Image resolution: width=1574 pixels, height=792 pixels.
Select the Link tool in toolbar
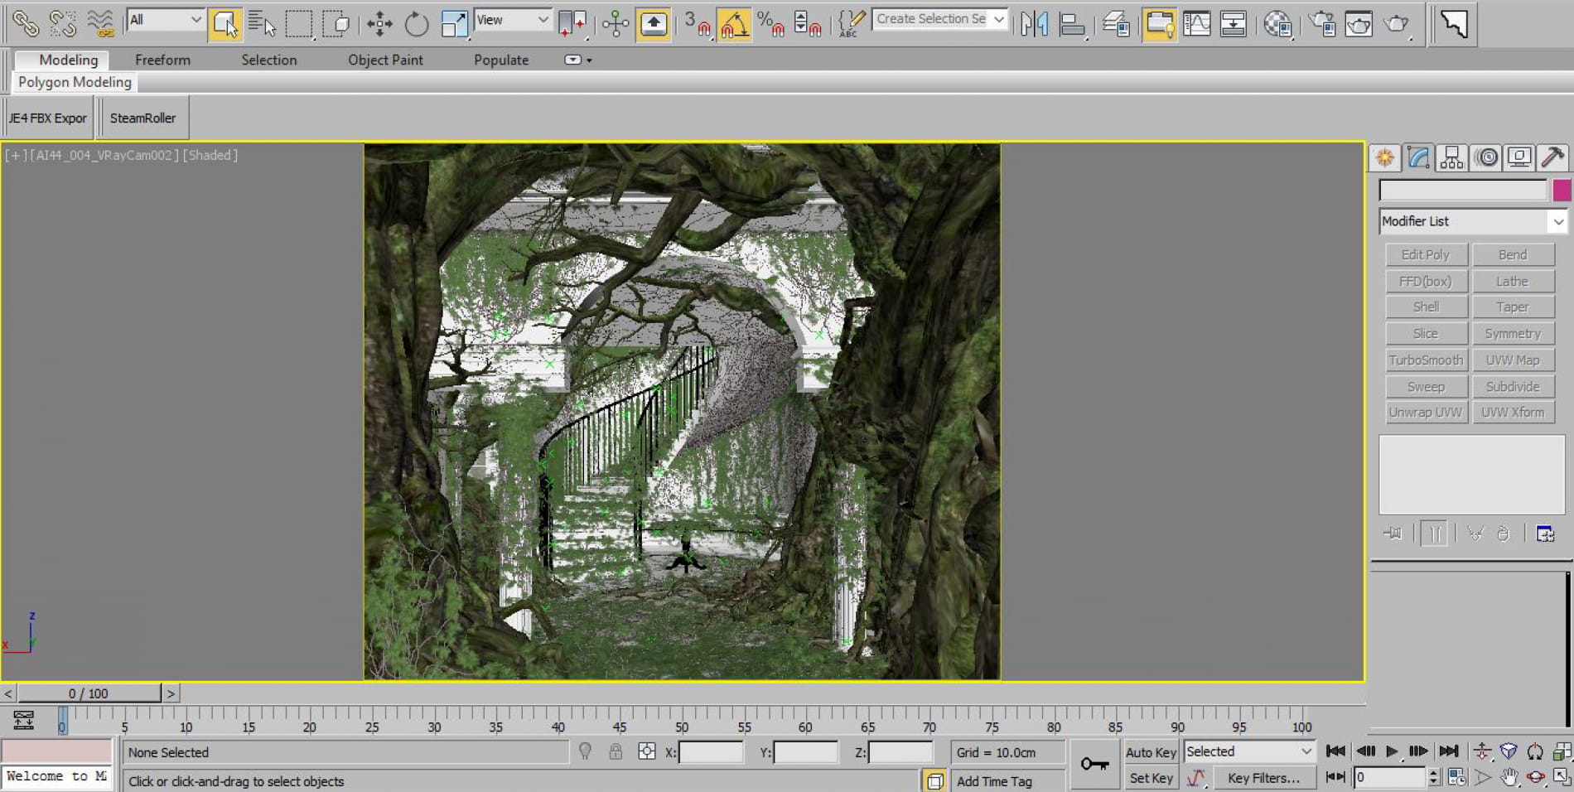click(25, 23)
